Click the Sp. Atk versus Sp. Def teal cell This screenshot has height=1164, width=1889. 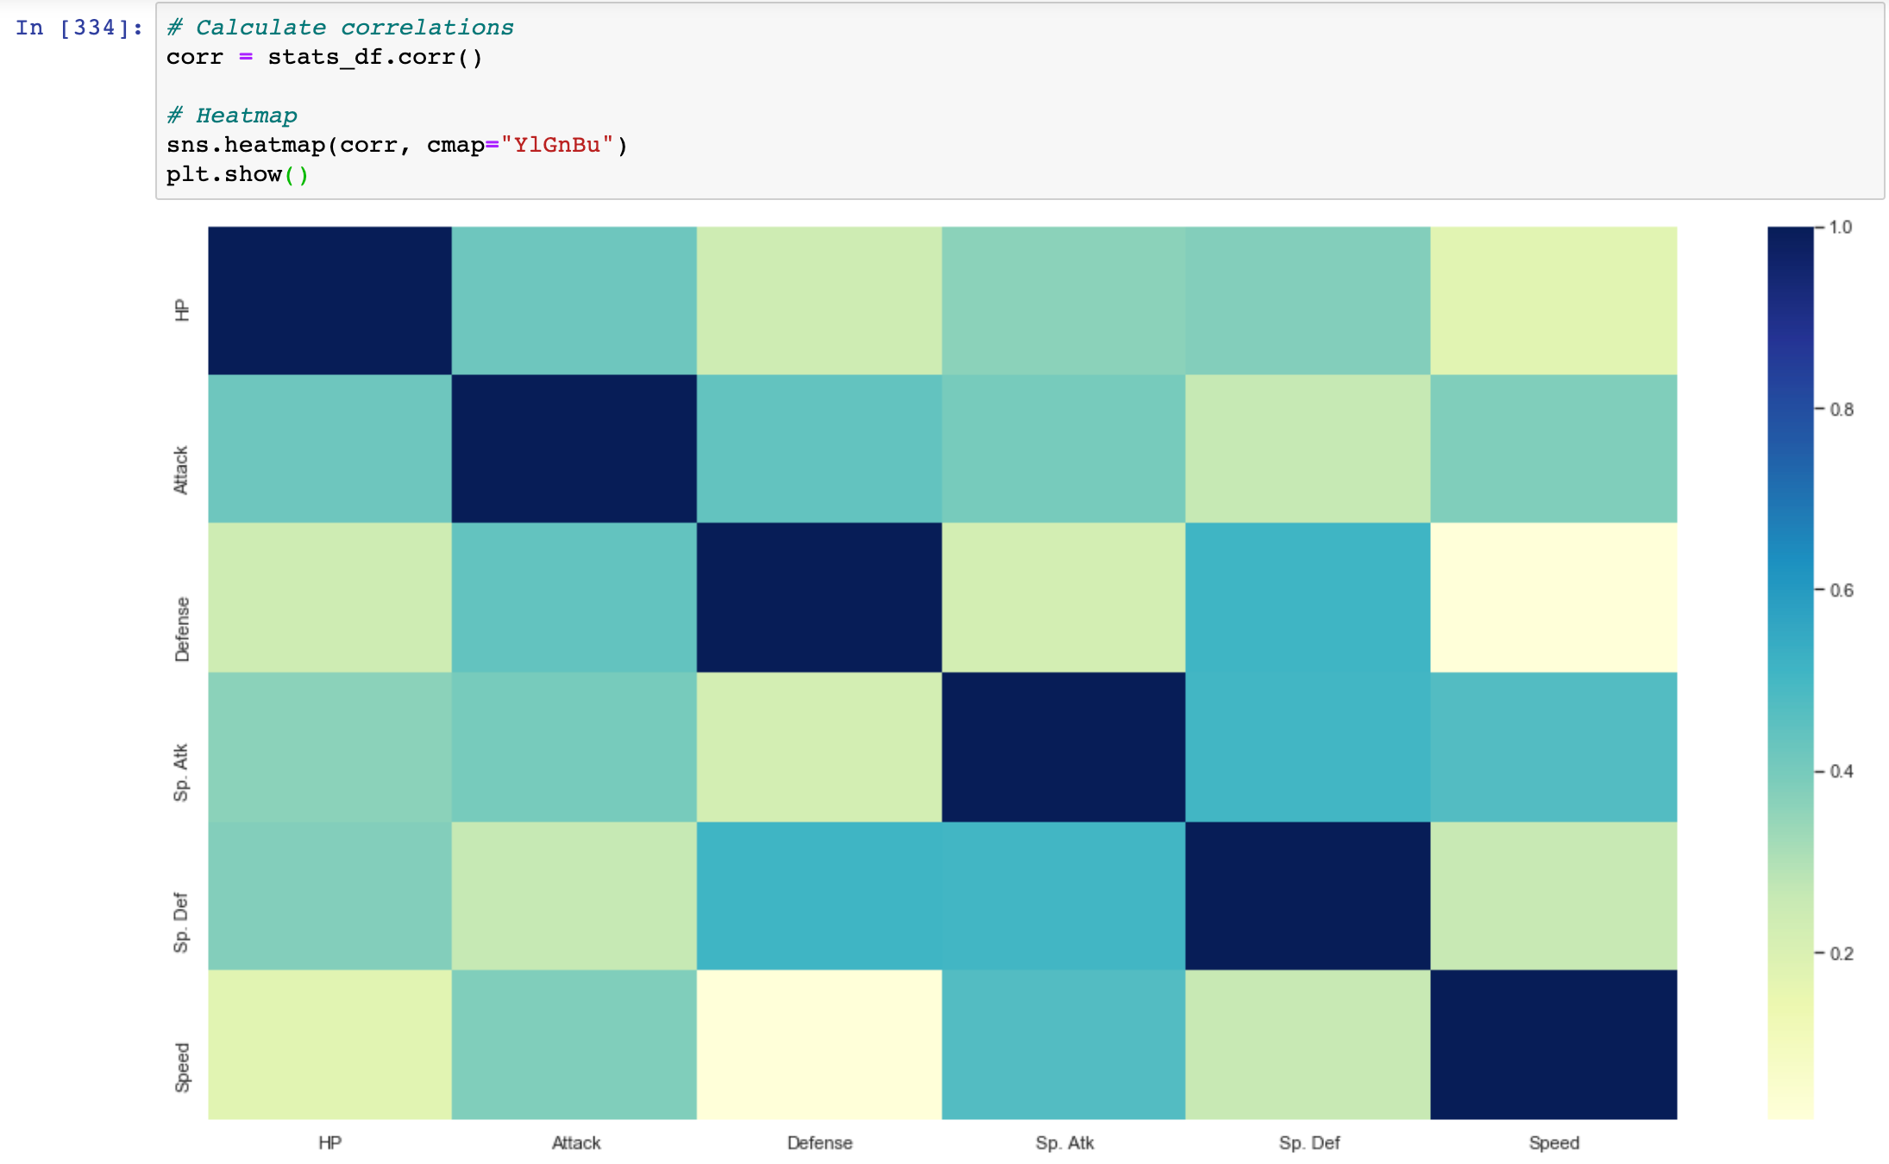pyautogui.click(x=1309, y=748)
